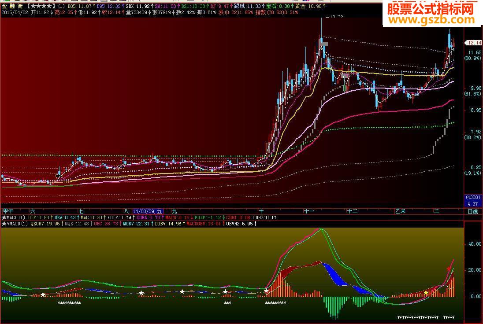Image resolution: width=483 pixels, height=324 pixels.
Task: Click the star icon beside the VMACD label
Action: pyautogui.click(x=4, y=223)
